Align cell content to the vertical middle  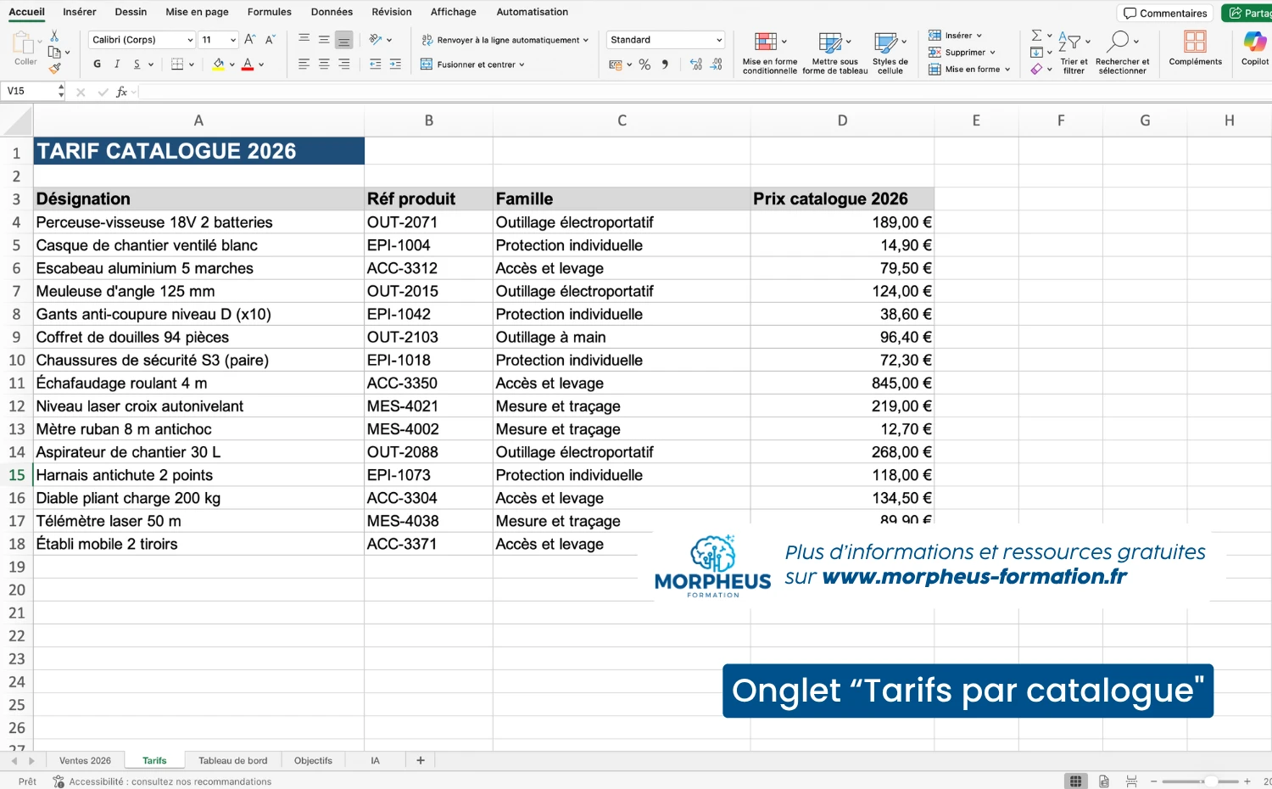(x=324, y=39)
